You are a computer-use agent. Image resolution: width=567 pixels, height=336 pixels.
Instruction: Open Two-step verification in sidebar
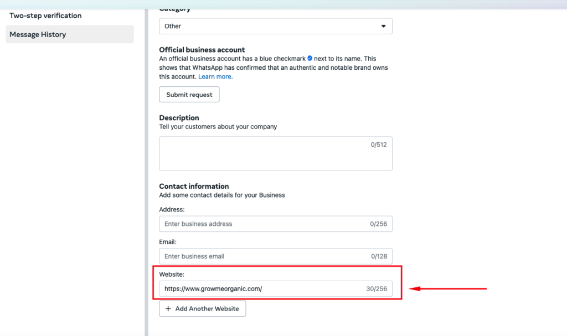coord(45,15)
